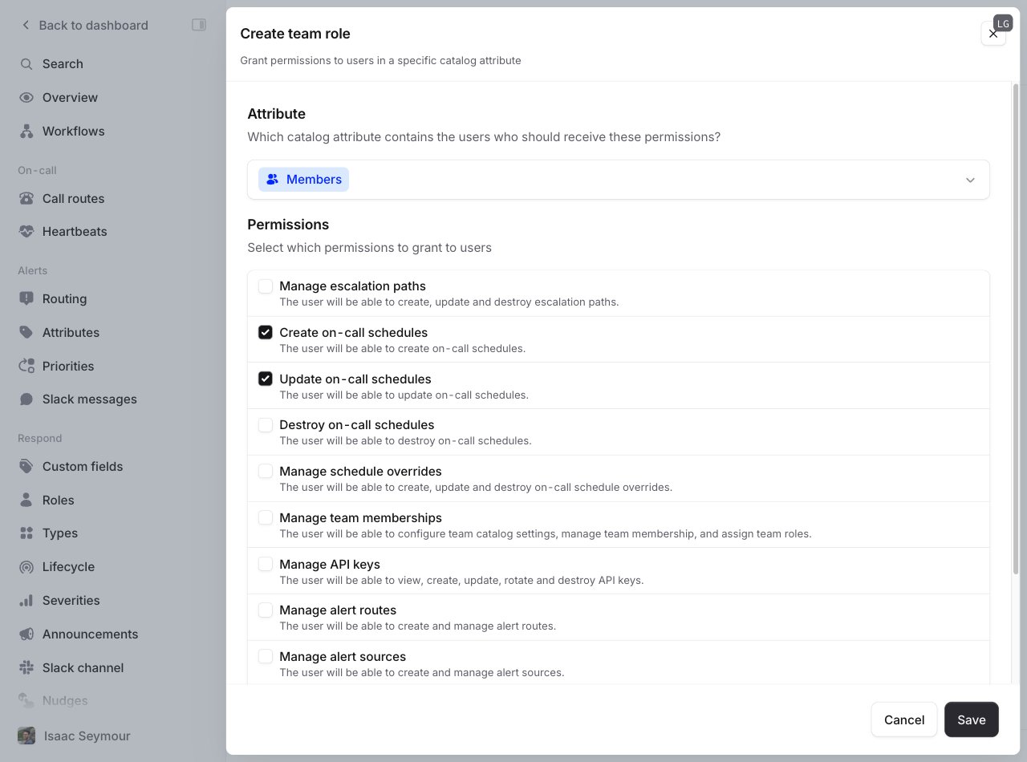The width and height of the screenshot is (1027, 762).
Task: Click the Custom fields tags icon
Action: (26, 467)
